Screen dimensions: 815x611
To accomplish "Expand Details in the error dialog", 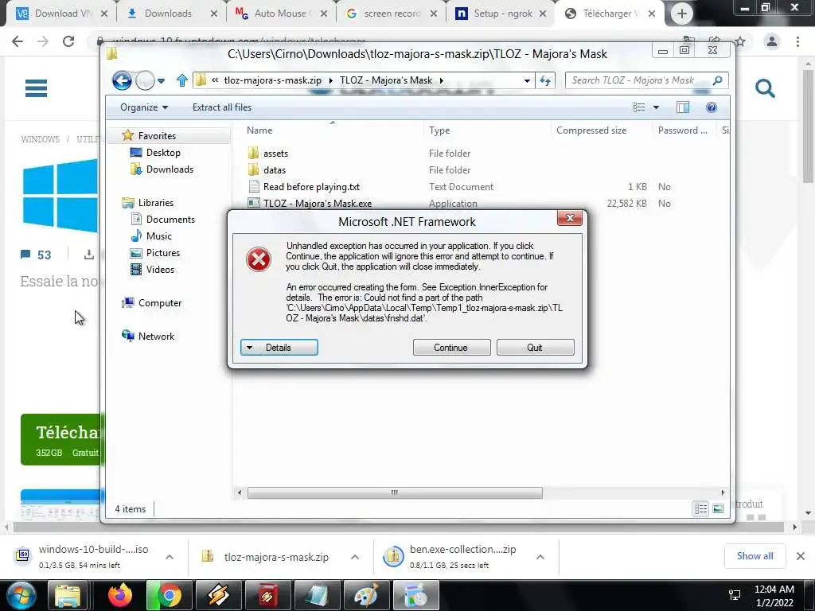I will click(279, 348).
